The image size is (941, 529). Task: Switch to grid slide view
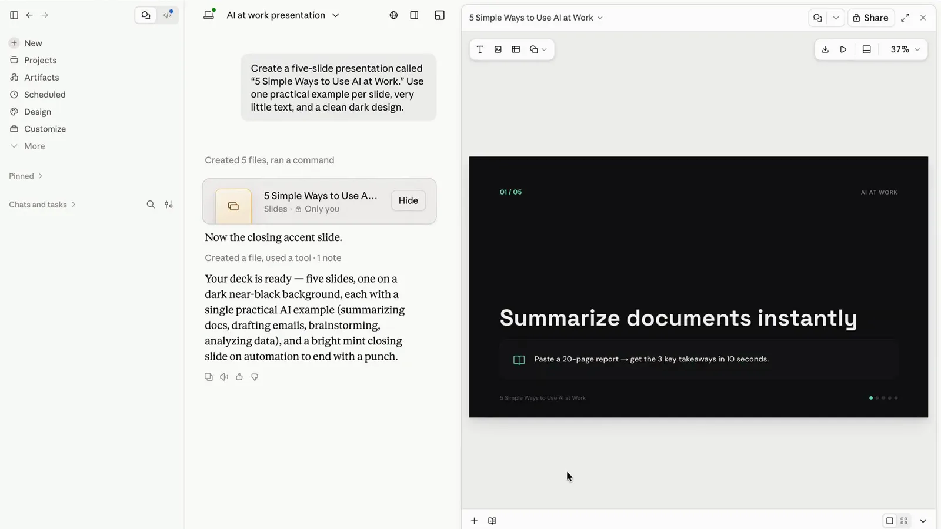[x=904, y=521]
